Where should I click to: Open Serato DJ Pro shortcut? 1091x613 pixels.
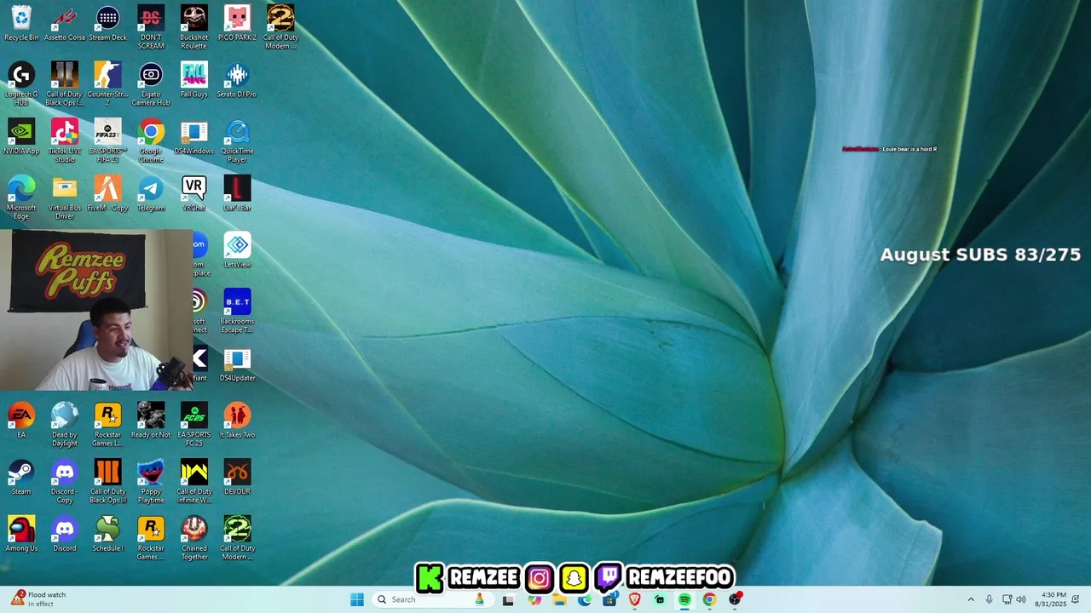coord(237,80)
